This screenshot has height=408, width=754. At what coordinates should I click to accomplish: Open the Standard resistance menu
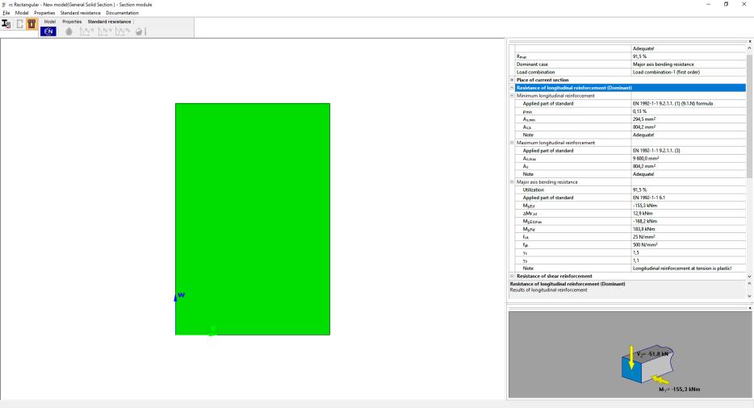point(80,13)
